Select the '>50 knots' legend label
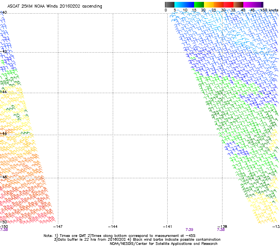This screenshot has height=246, width=280. [x=269, y=10]
